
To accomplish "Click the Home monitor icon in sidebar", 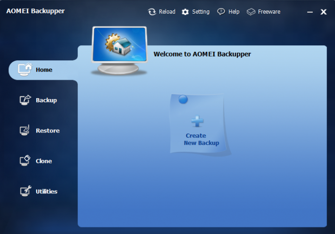I will point(25,69).
